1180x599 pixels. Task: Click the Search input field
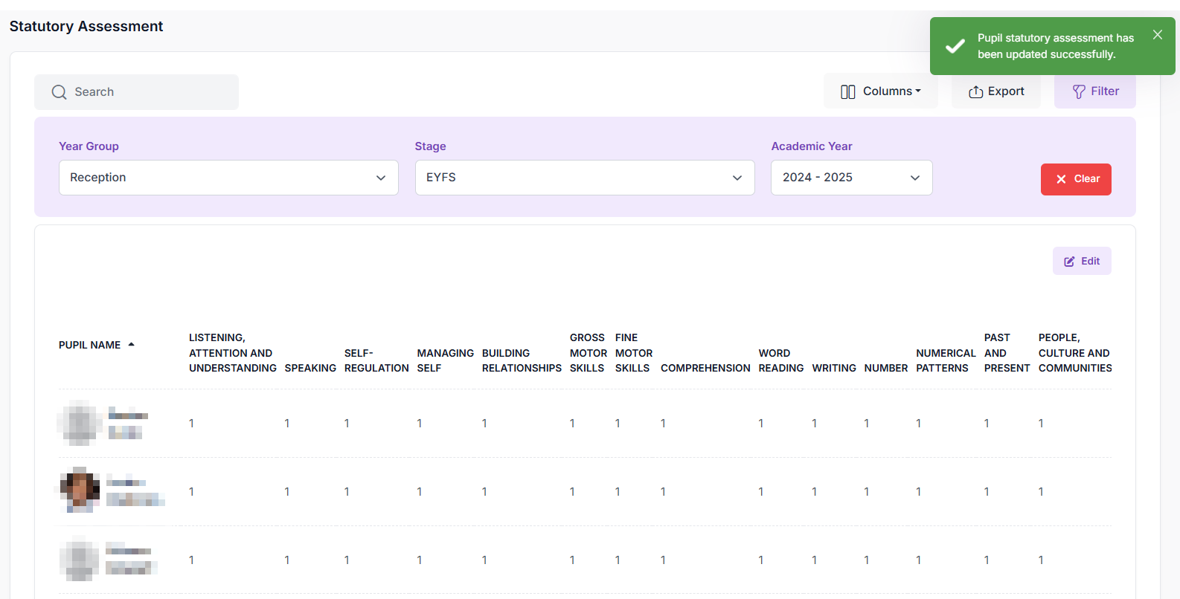coord(149,92)
